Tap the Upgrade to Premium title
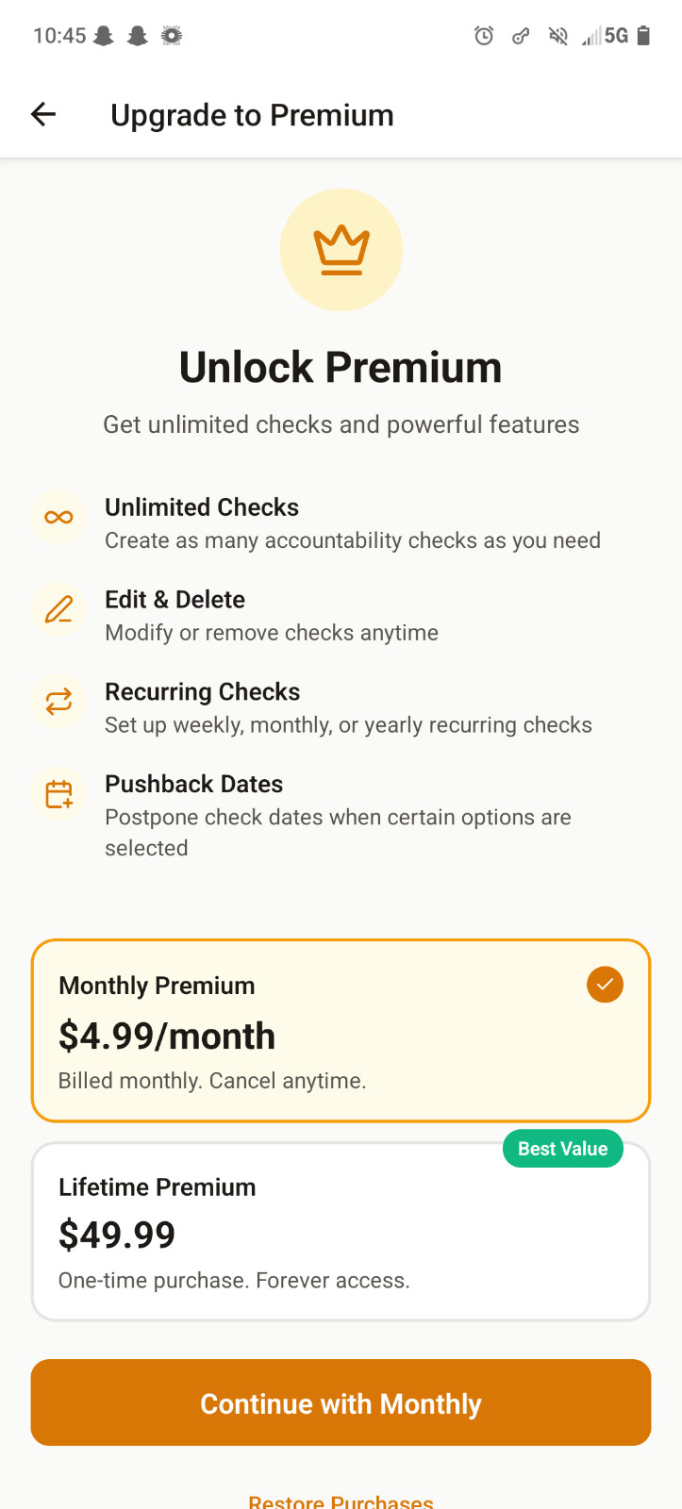Image resolution: width=682 pixels, height=1509 pixels. click(x=252, y=115)
